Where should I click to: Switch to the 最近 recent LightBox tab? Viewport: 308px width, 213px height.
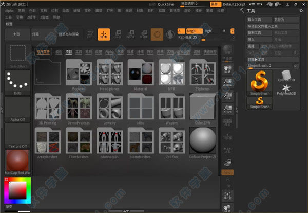pyautogui.click(x=59, y=52)
